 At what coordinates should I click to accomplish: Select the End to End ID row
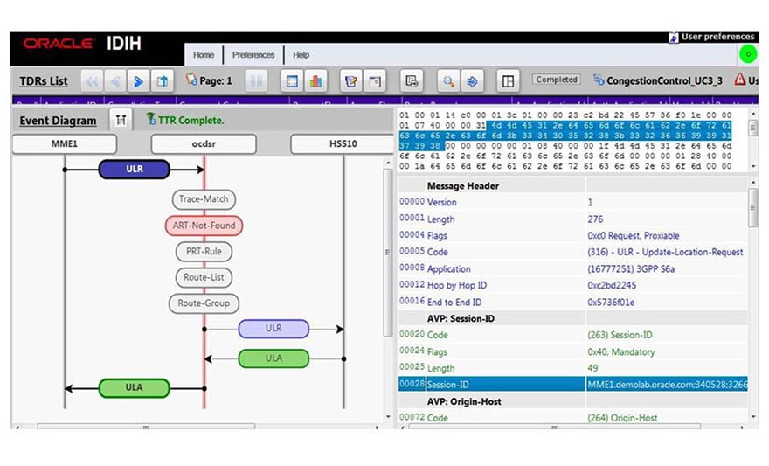(573, 303)
